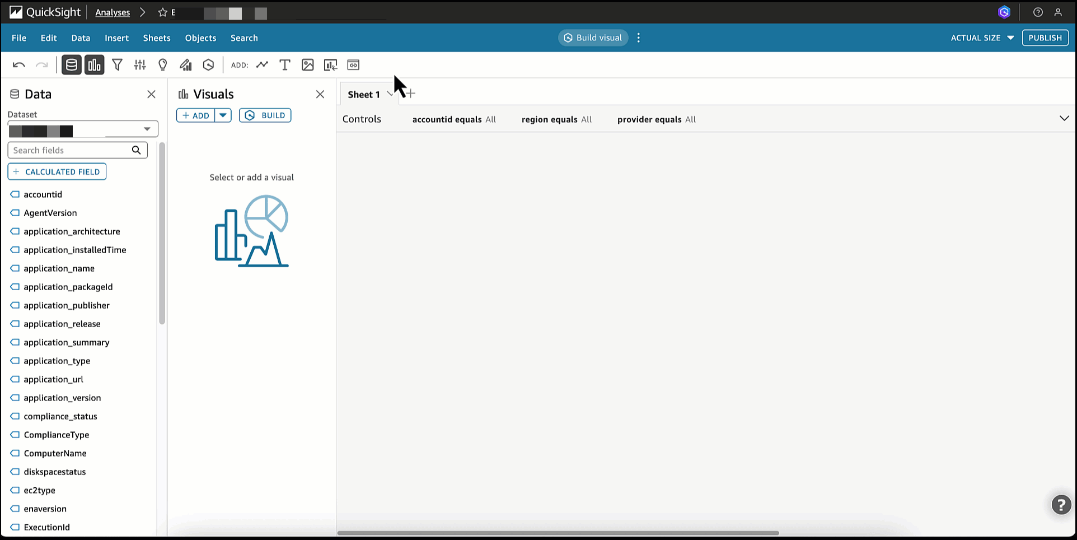
Task: Add an insight line chart icon
Action: point(262,65)
